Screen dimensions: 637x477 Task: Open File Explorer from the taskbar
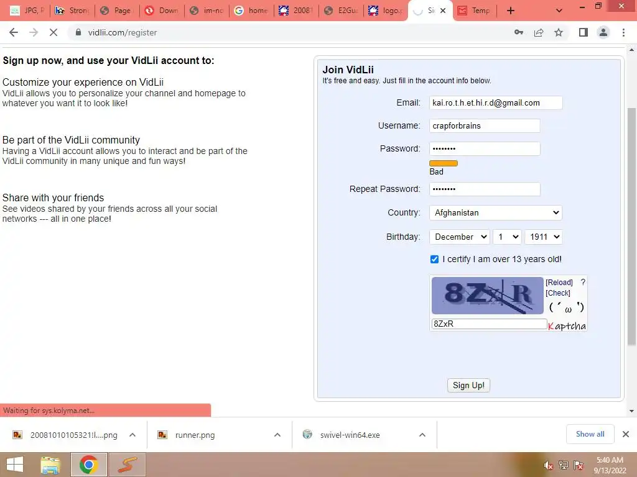(x=50, y=465)
